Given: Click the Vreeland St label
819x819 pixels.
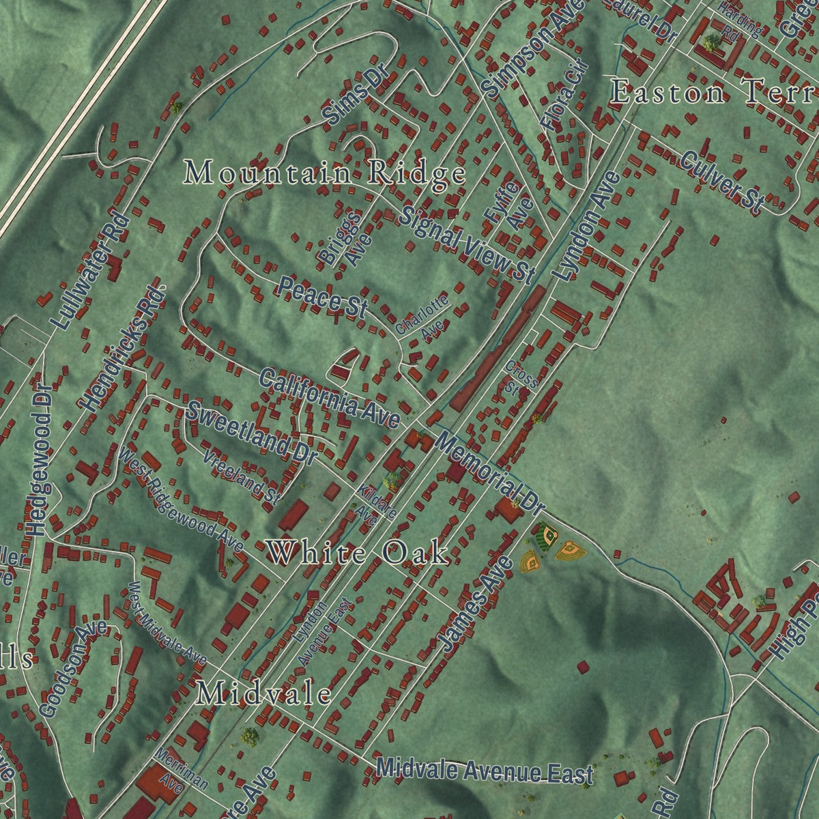Looking at the screenshot, I should (241, 477).
